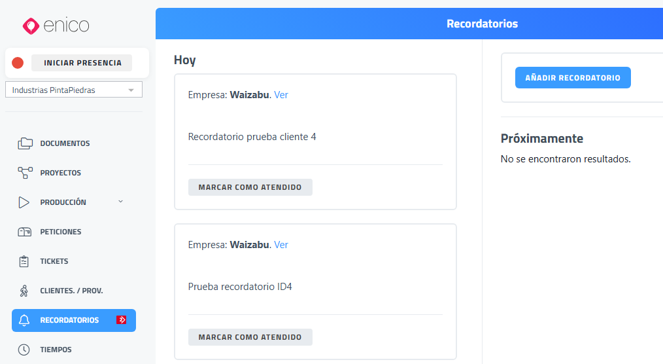Click the Tickets clipboard icon
The image size is (663, 364).
pyautogui.click(x=25, y=261)
